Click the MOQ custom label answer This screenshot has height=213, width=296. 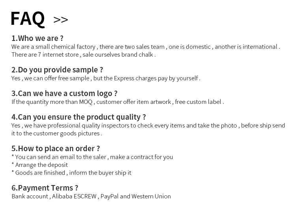118,102
